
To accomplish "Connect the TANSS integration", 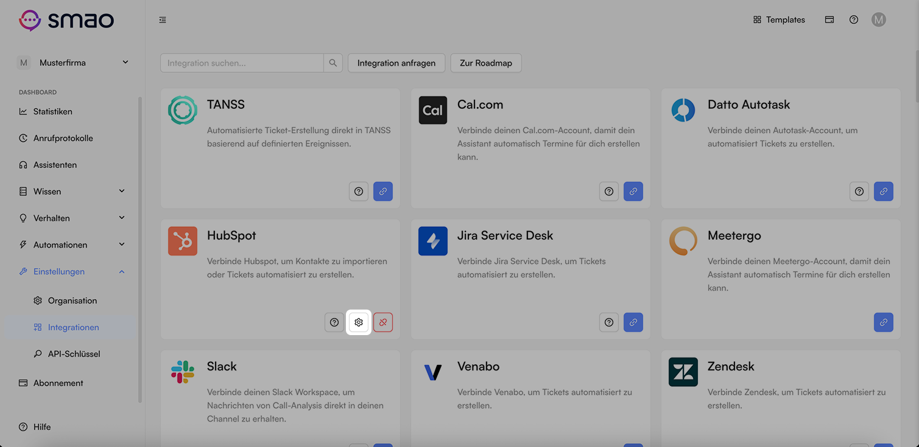I will pos(383,192).
